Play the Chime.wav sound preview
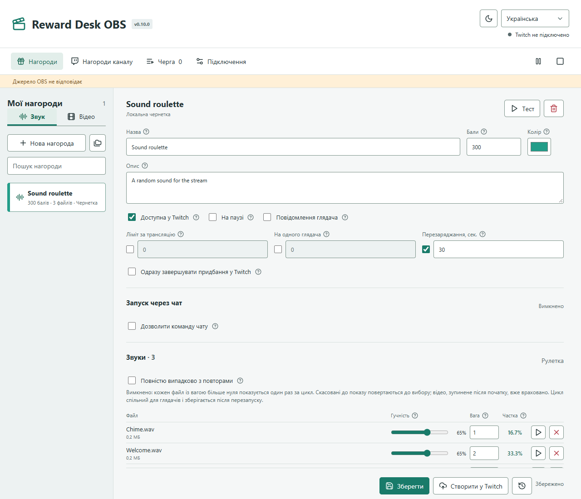Image resolution: width=581 pixels, height=499 pixels. tap(538, 432)
